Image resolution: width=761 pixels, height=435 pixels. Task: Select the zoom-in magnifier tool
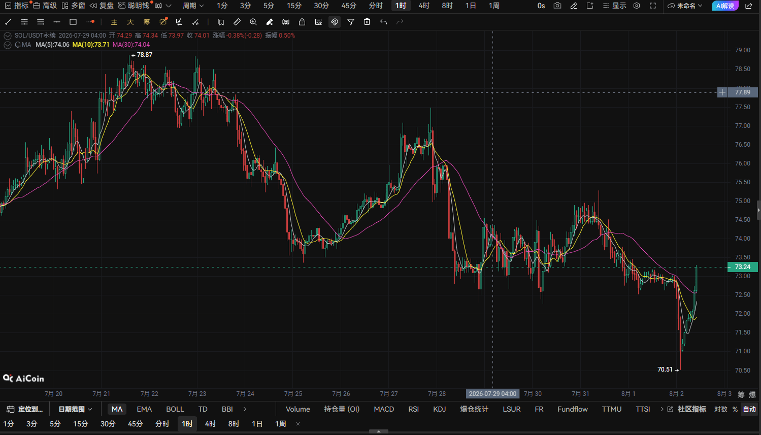pos(253,22)
